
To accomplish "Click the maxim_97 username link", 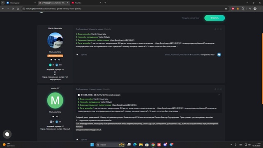I will point(55,88).
